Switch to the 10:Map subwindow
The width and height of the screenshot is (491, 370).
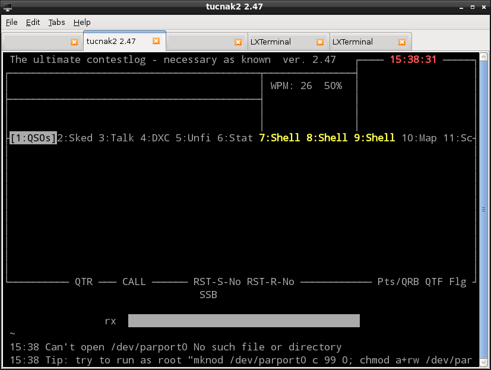[x=419, y=138]
